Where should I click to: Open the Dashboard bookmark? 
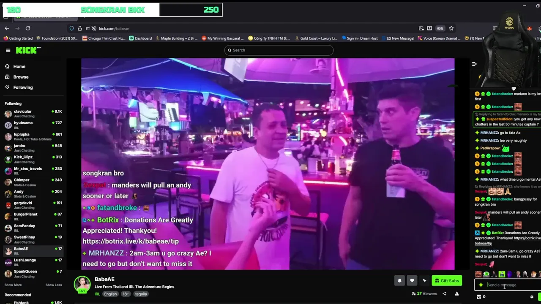[x=140, y=38]
